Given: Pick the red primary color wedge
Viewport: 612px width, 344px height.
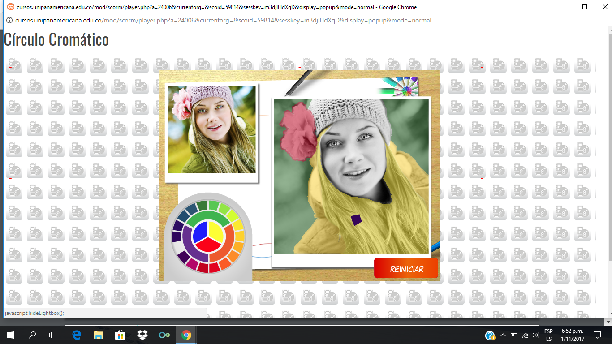Looking at the screenshot, I should (x=208, y=245).
